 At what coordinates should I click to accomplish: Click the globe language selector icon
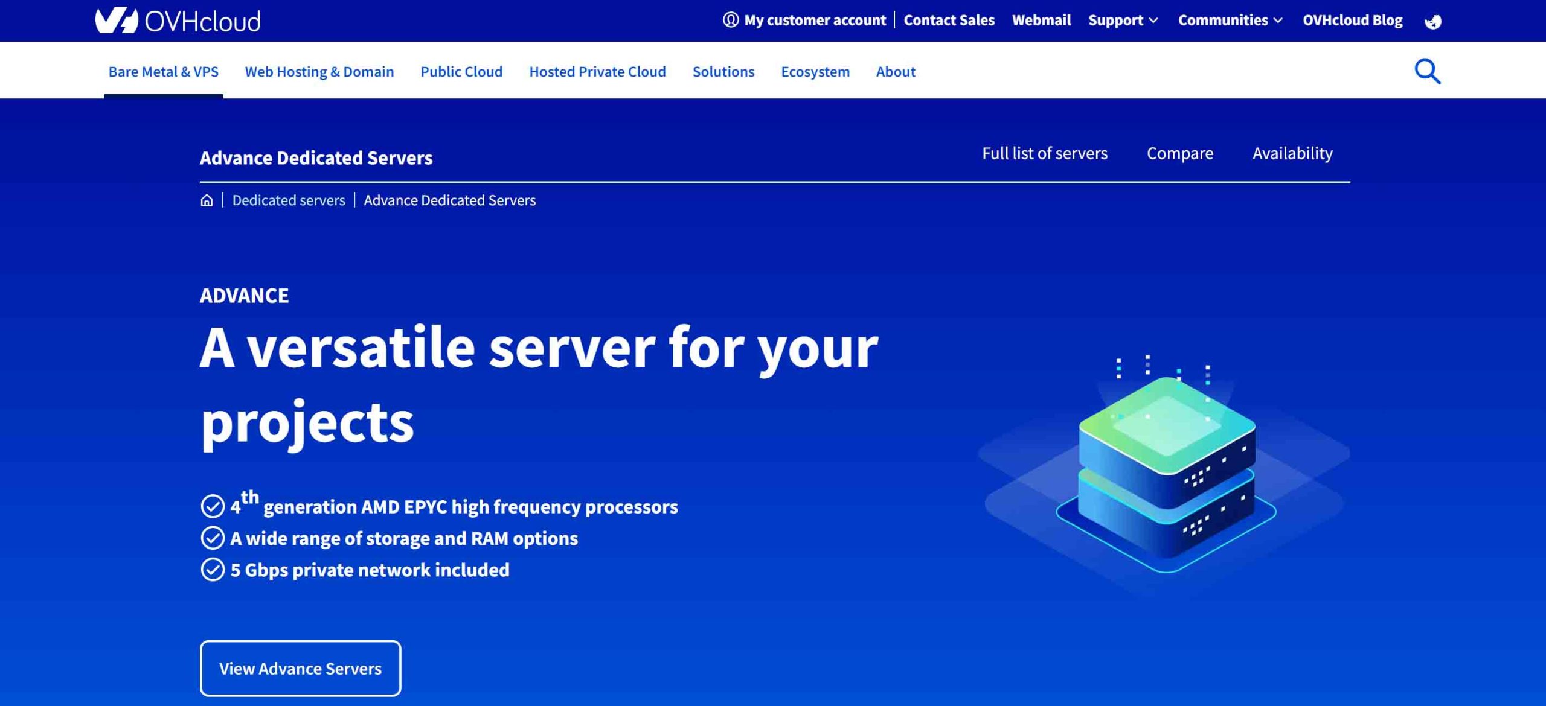point(1433,21)
